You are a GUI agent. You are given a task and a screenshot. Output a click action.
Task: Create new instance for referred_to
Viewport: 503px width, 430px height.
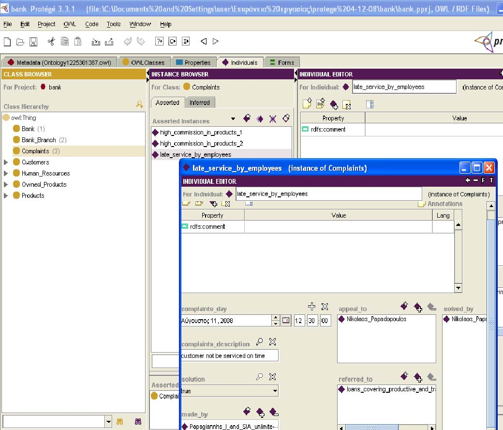pos(404,376)
